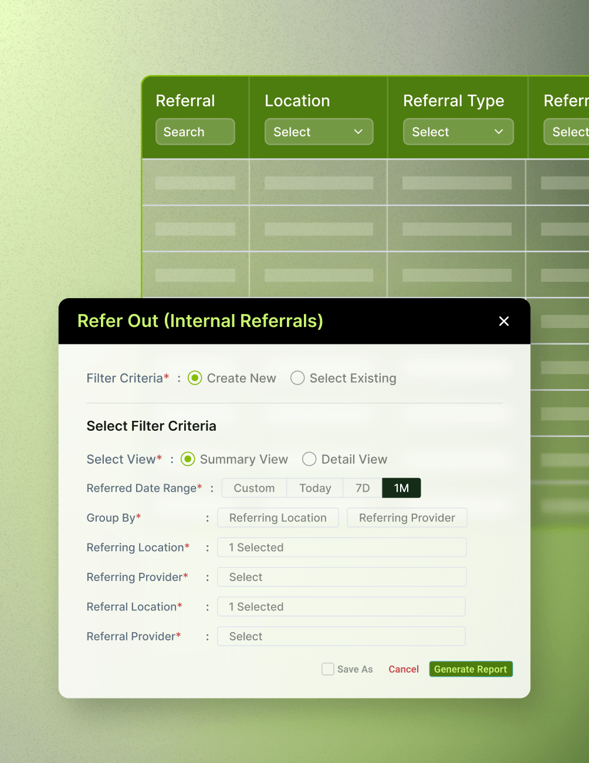Click the Filter Criteria label
This screenshot has height=763, width=589.
[x=128, y=378]
